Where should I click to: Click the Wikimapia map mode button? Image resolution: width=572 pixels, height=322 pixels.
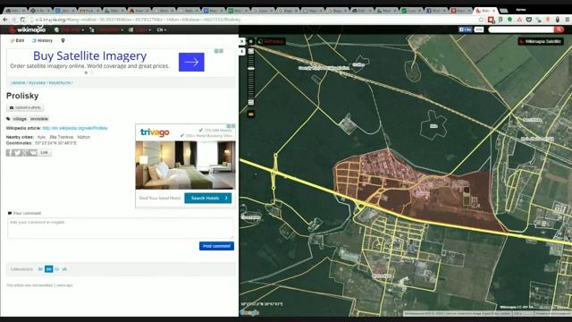click(271, 42)
